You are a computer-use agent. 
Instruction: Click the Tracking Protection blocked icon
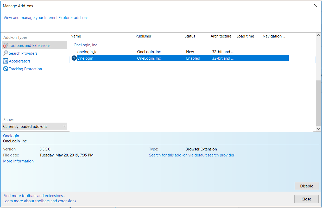(x=5, y=69)
